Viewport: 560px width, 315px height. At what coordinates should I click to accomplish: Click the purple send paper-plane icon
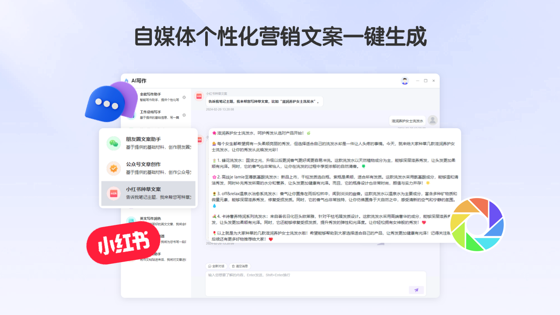tap(416, 290)
